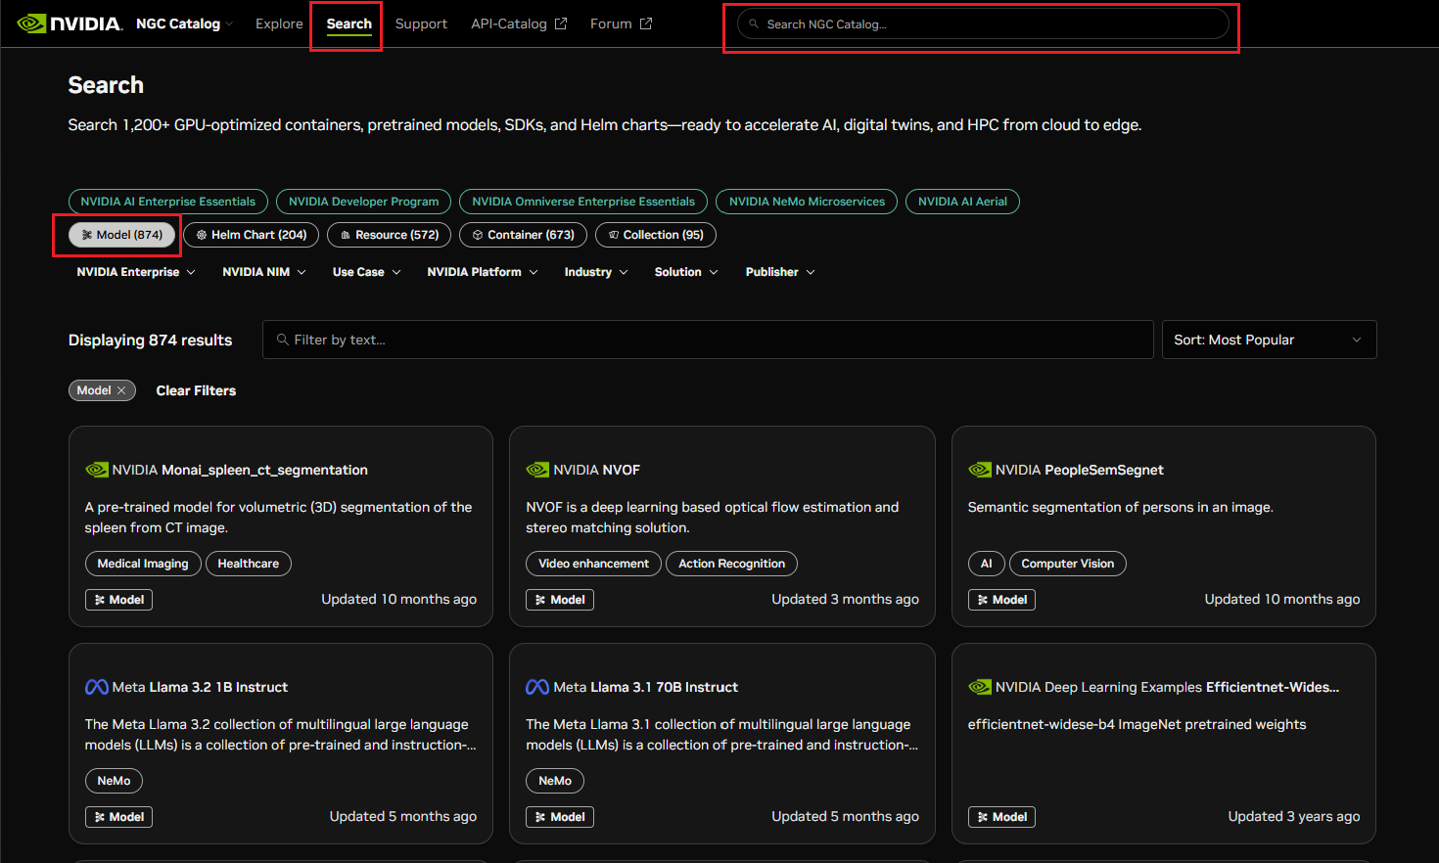Click the Action Recognition tag
The height and width of the screenshot is (863, 1439).
[731, 564]
